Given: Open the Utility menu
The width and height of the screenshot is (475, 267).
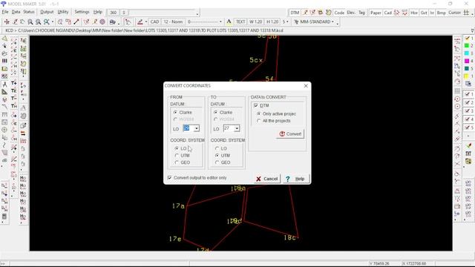Looking at the screenshot, I should pyautogui.click(x=63, y=12).
